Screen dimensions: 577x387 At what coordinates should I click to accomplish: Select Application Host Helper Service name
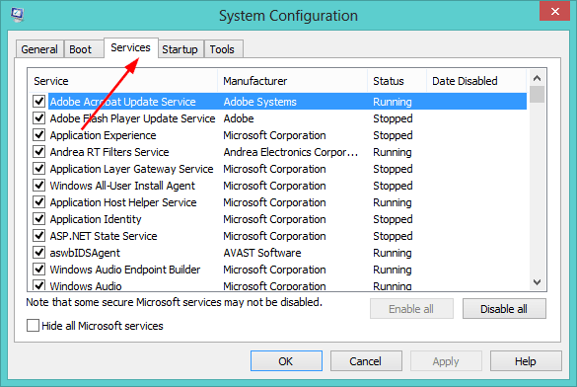pos(123,202)
